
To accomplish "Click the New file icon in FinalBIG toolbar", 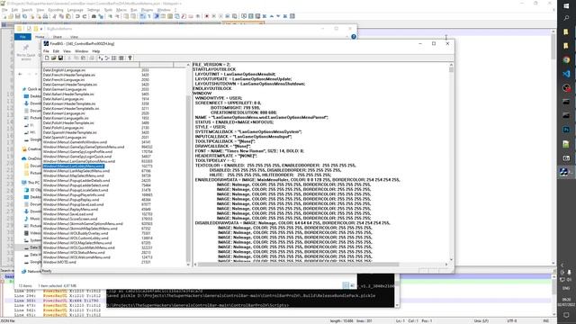I will (x=47, y=58).
